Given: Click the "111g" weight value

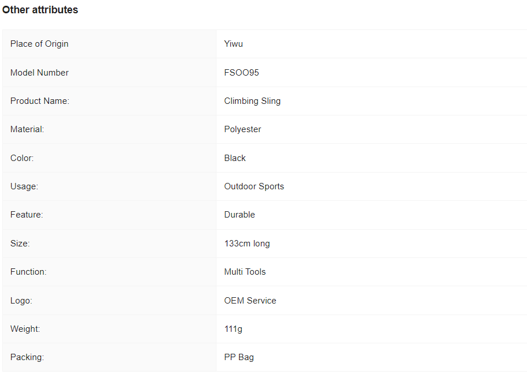Looking at the screenshot, I should pyautogui.click(x=233, y=329).
